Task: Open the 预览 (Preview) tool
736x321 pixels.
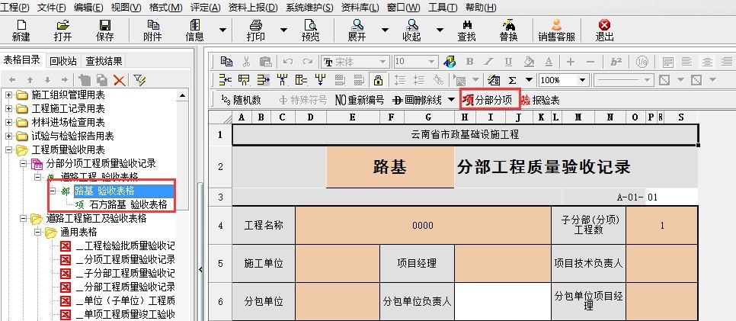Action: click(x=310, y=30)
